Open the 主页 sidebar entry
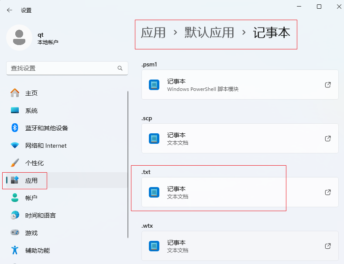This screenshot has width=344, height=264. click(67, 93)
